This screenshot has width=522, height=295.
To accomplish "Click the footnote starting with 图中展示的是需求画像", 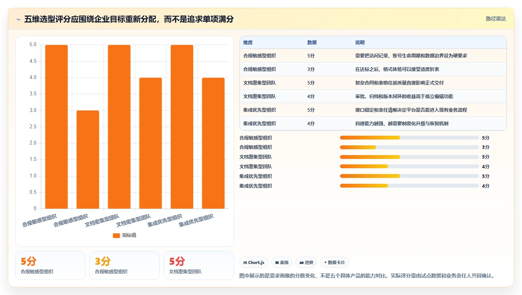I will point(367,276).
